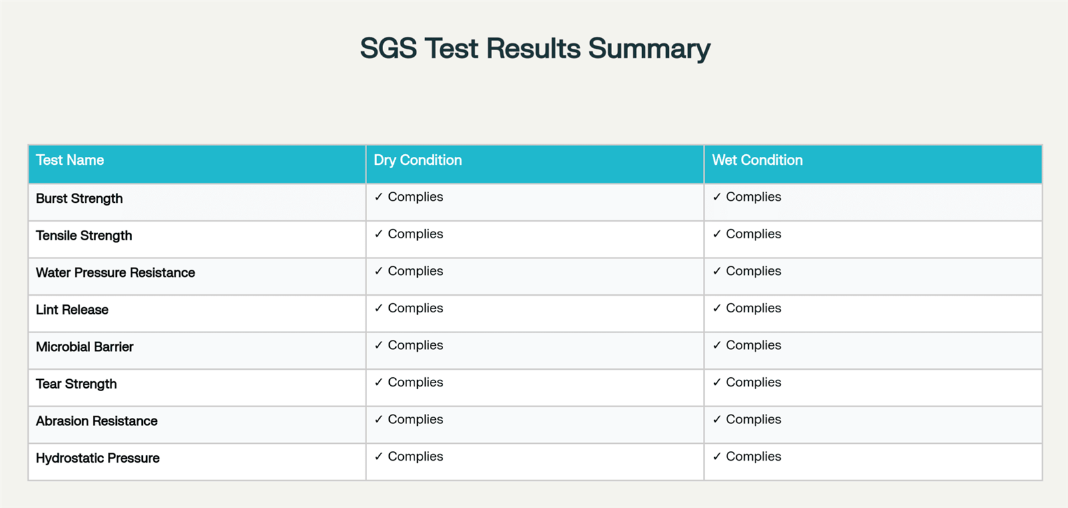Click the Hydrostatic Pressure row label
The image size is (1068, 508).
97,458
